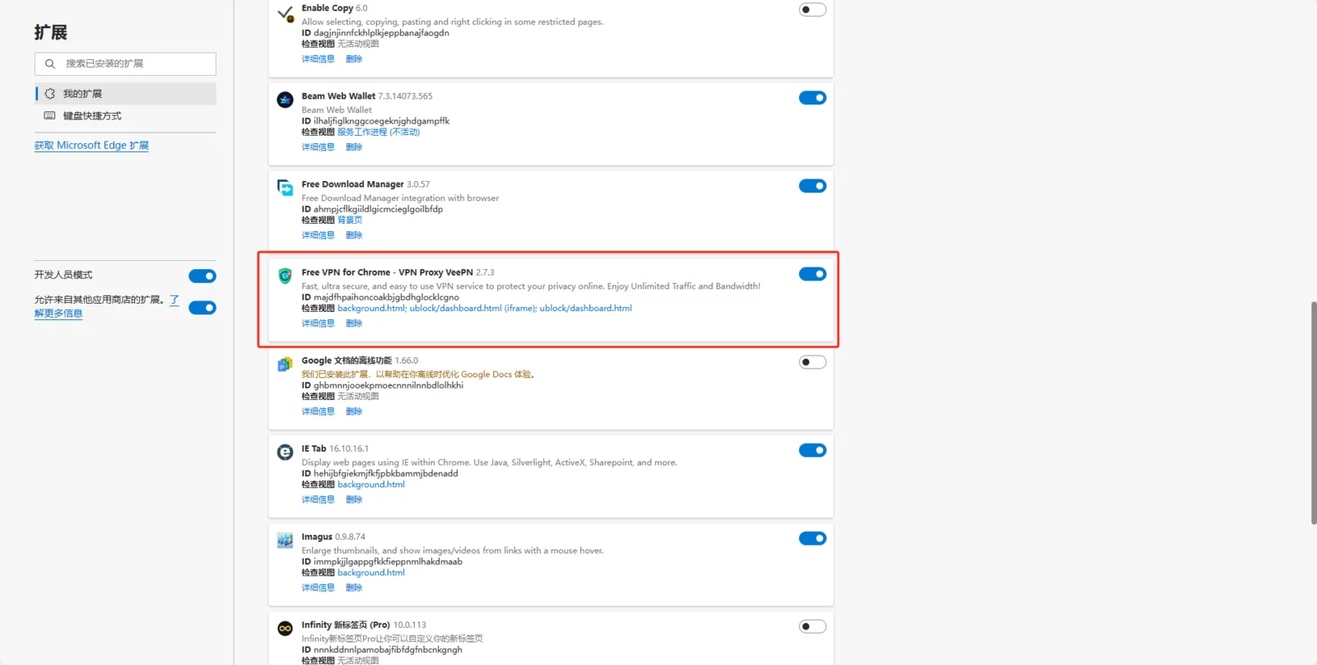The image size is (1317, 665).
Task: Open VeePN's last ublock/dashboard.html link, without iframe
Action: coord(586,309)
